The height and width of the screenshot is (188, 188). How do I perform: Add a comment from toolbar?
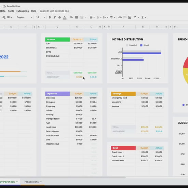tap(125, 17)
